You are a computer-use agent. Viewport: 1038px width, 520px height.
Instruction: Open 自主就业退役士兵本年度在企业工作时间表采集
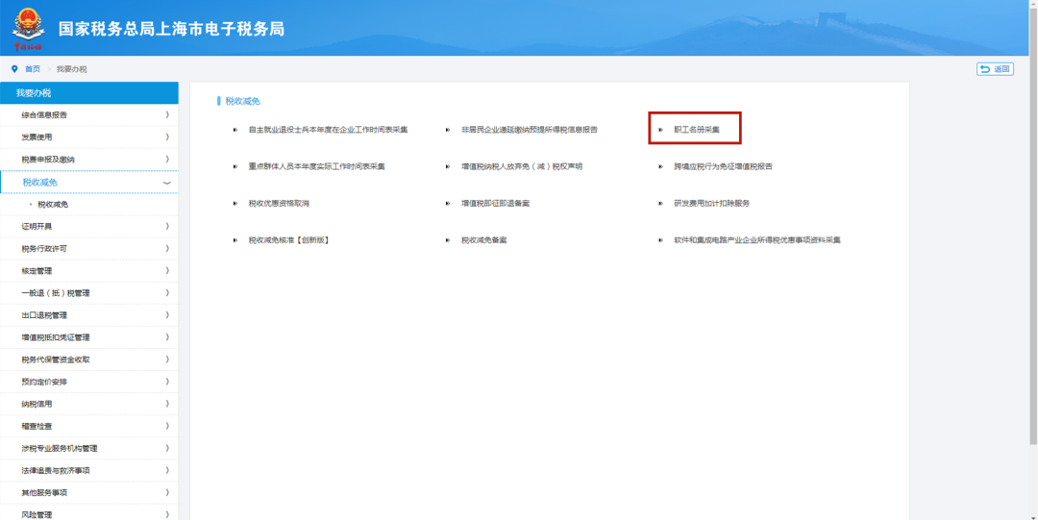(328, 130)
